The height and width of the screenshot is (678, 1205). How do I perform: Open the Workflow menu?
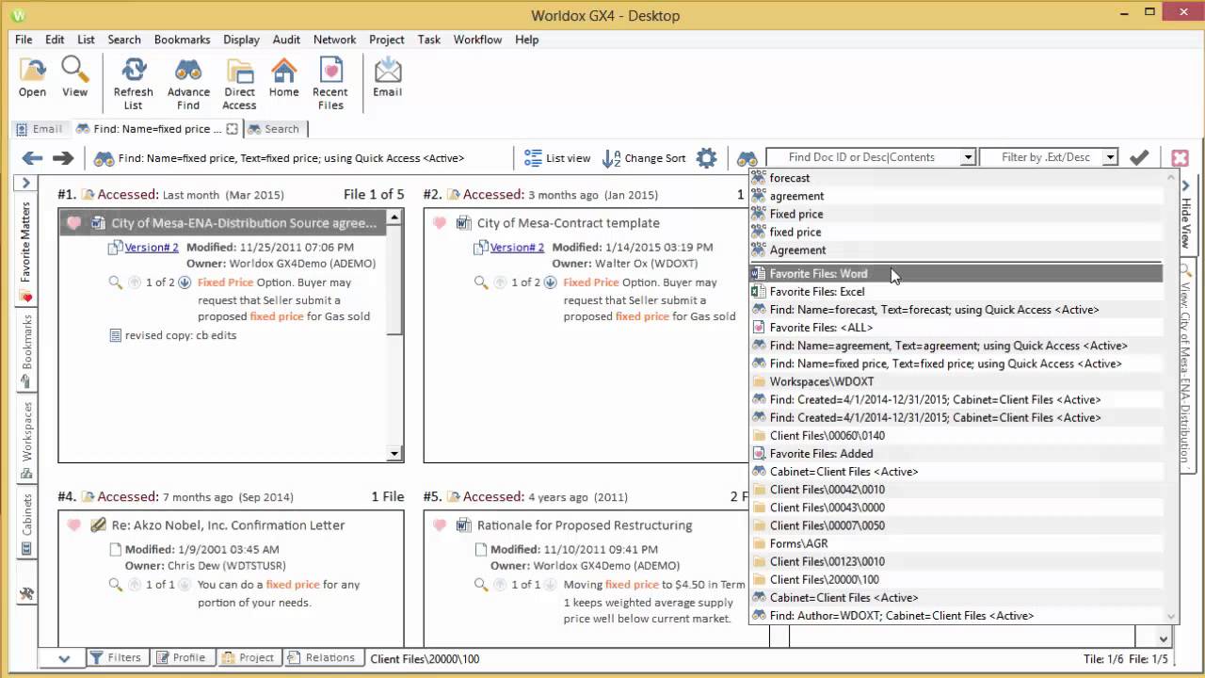pos(477,40)
